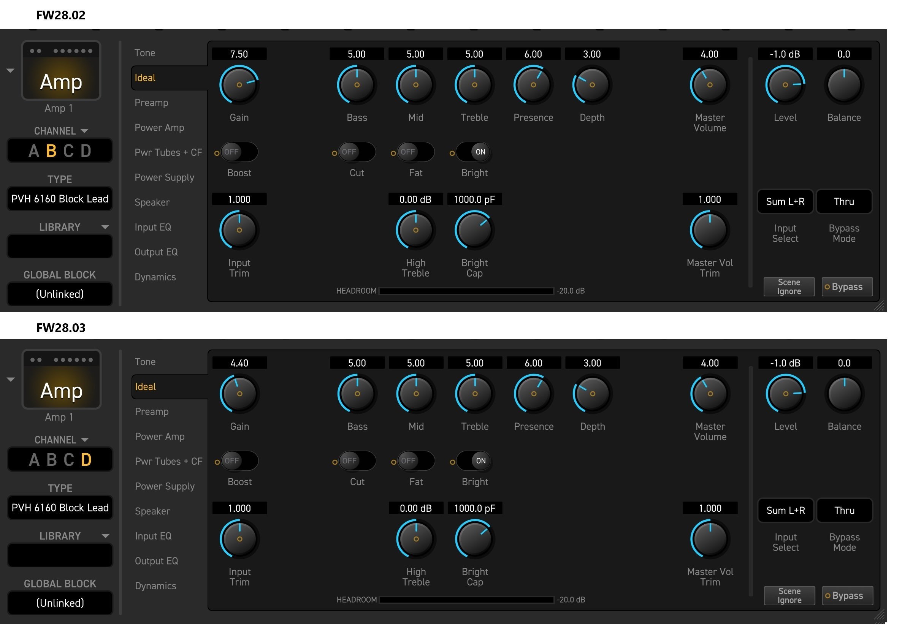902x625 pixels.
Task: Open the Output EQ page in FW28.03
Action: [157, 561]
